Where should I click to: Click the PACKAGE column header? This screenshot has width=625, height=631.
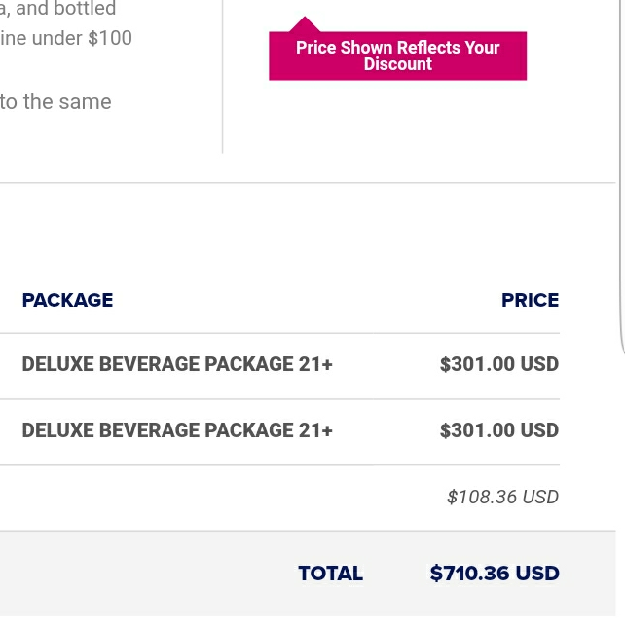point(67,300)
